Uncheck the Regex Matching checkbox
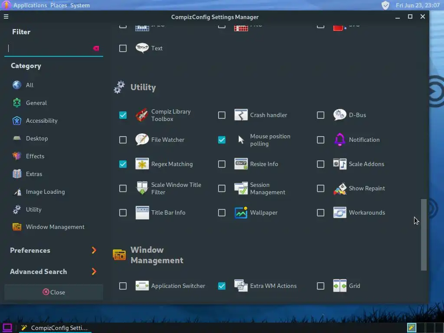This screenshot has width=444, height=333. (x=123, y=164)
